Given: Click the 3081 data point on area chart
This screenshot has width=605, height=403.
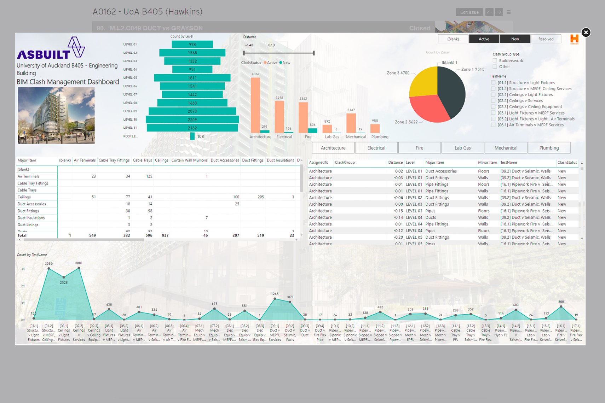Looking at the screenshot, I should 79,268.
